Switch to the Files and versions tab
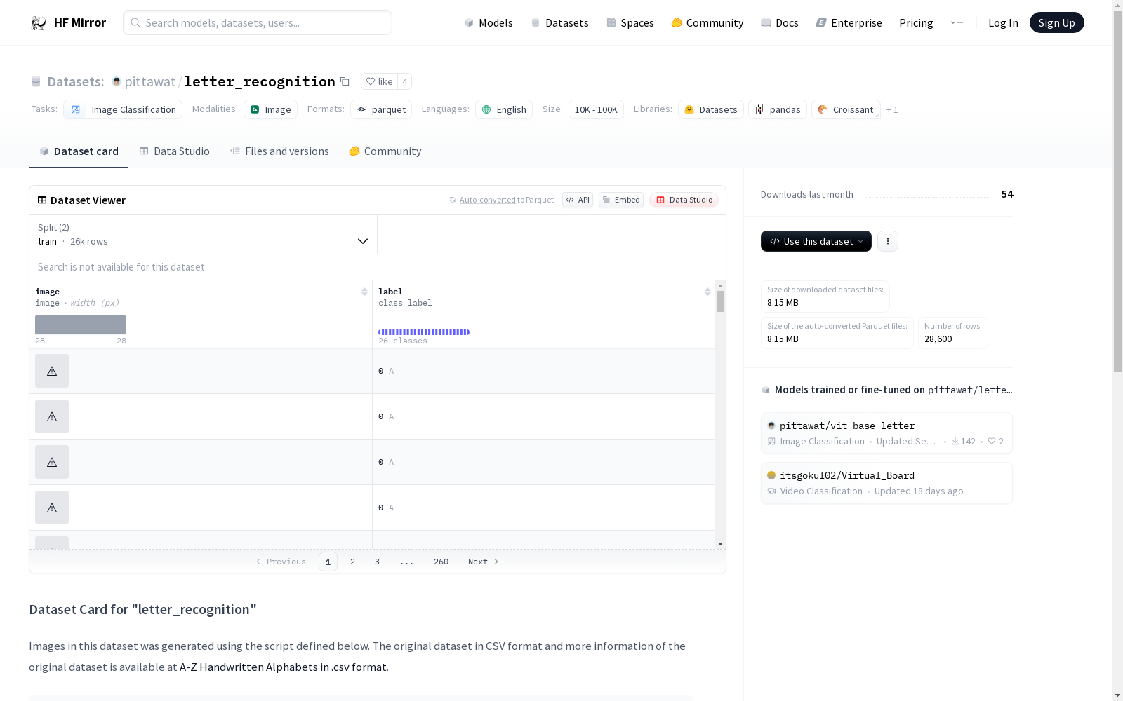 click(x=279, y=151)
